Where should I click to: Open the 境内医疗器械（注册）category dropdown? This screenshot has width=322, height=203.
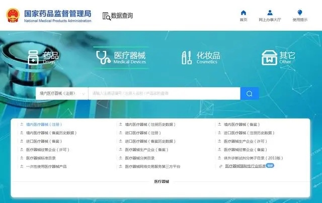62,93
